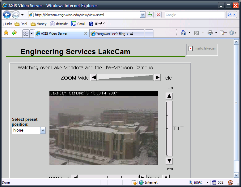Expand the Print options dropdown
241x187 pixels.
(x=216, y=33)
